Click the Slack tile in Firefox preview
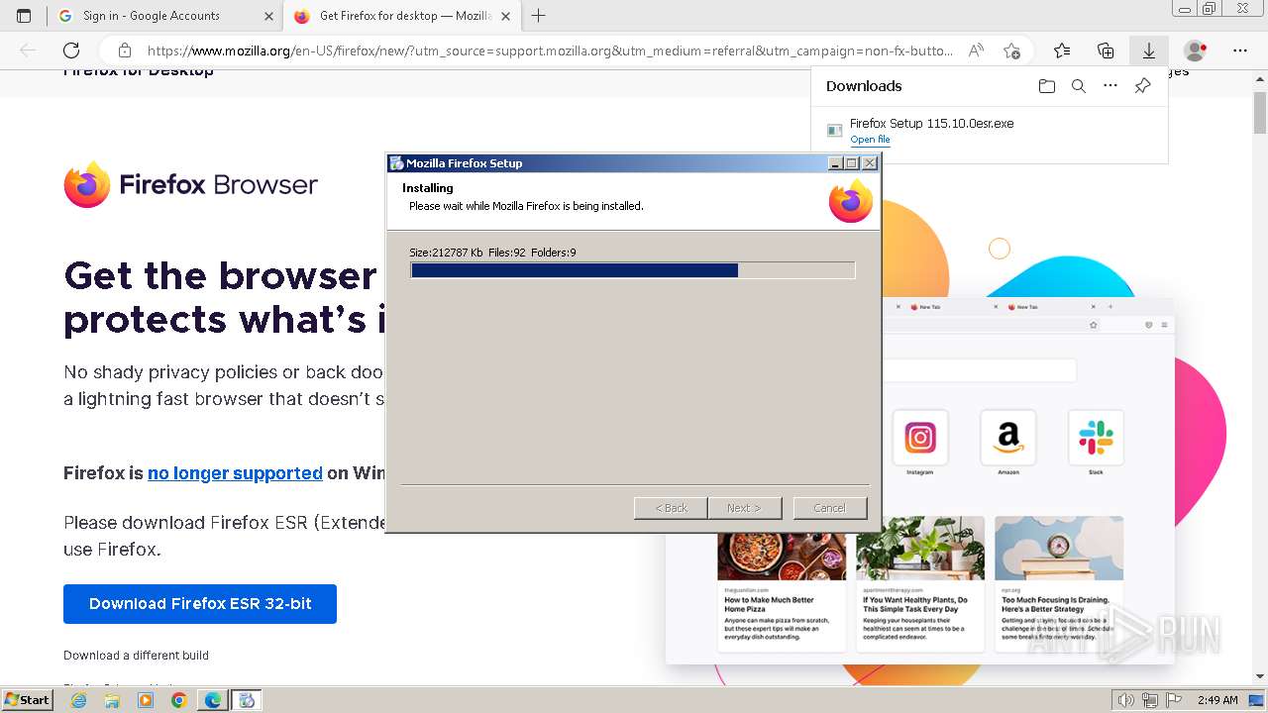The image size is (1268, 713). 1096,438
